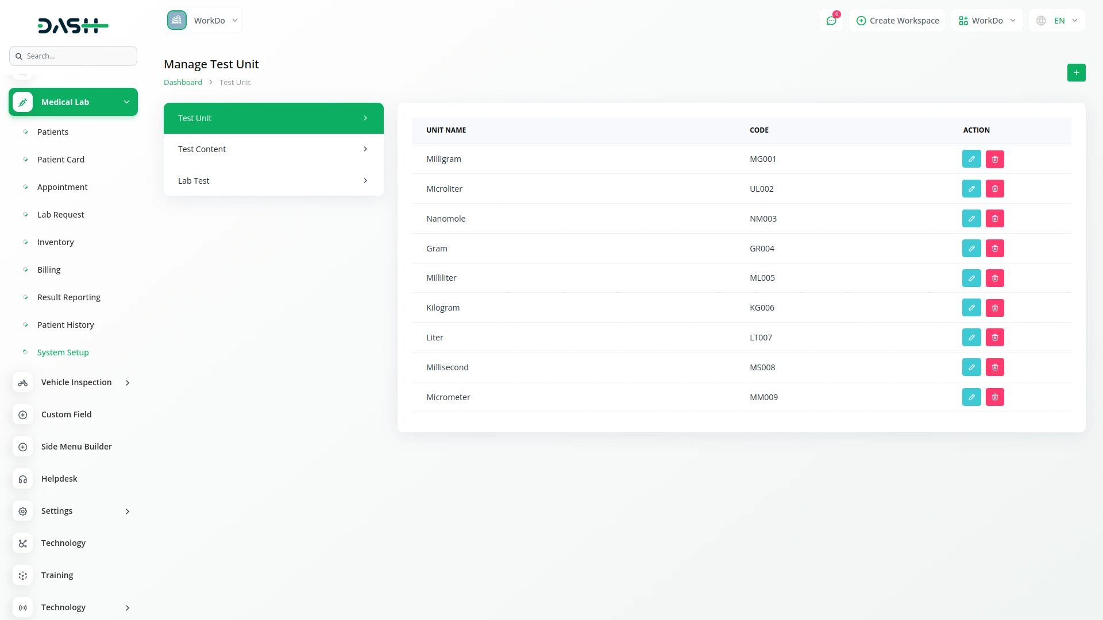Viewport: 1103px width, 620px height.
Task: Click the edit icon for Milligram
Action: pyautogui.click(x=971, y=159)
